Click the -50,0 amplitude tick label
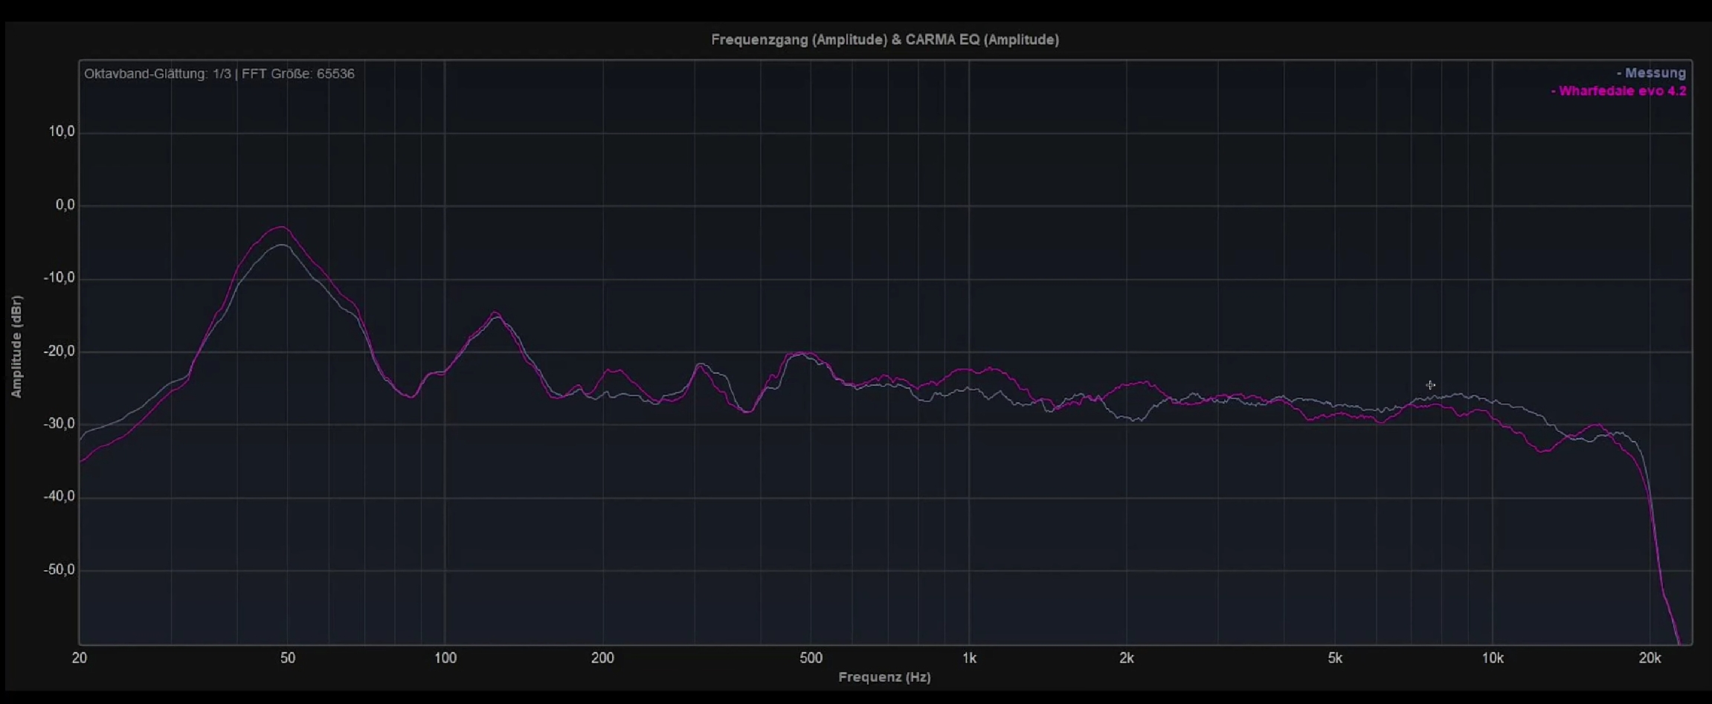 pyautogui.click(x=59, y=570)
